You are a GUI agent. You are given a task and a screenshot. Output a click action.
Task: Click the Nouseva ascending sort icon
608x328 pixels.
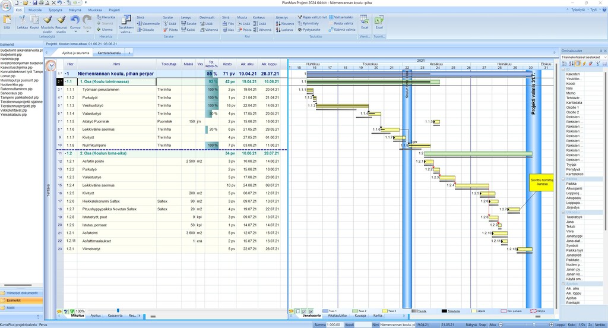(284, 23)
